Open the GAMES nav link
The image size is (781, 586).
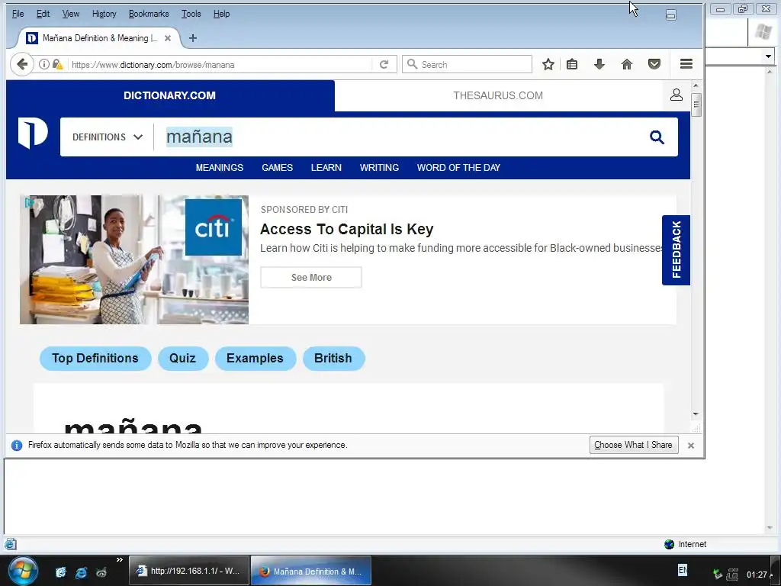click(x=278, y=168)
